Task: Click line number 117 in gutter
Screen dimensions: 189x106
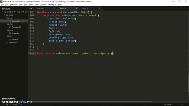Action: (x=32, y=47)
